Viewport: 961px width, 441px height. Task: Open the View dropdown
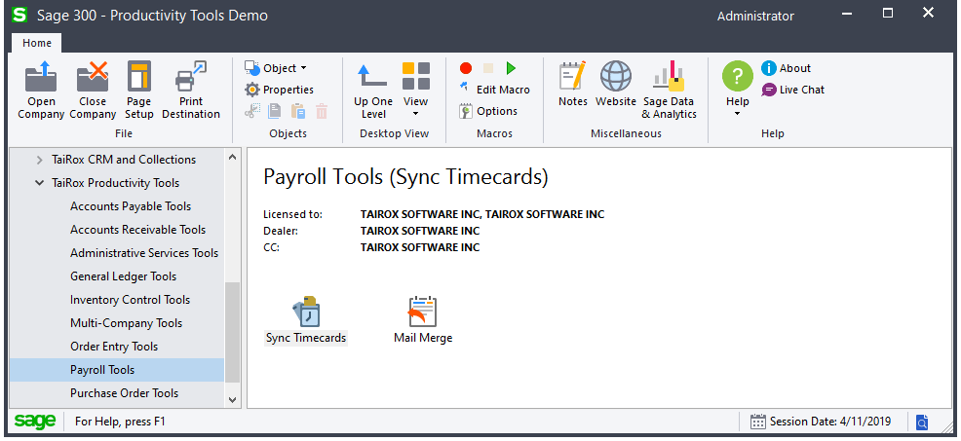415,90
